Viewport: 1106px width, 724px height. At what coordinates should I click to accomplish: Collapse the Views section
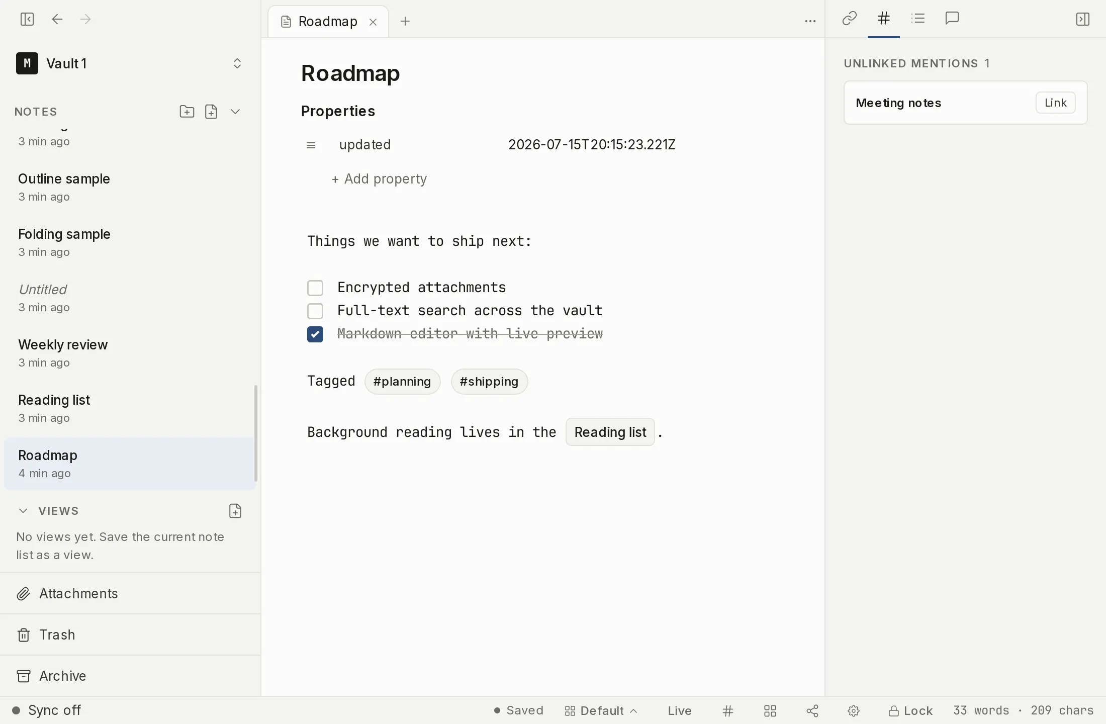tap(23, 511)
